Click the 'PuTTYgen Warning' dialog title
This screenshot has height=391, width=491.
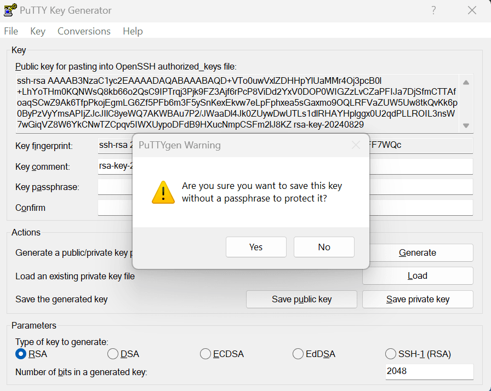tap(179, 145)
